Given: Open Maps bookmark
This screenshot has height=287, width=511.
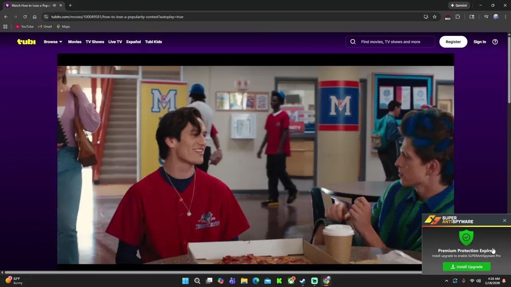Looking at the screenshot, I should 63,26.
